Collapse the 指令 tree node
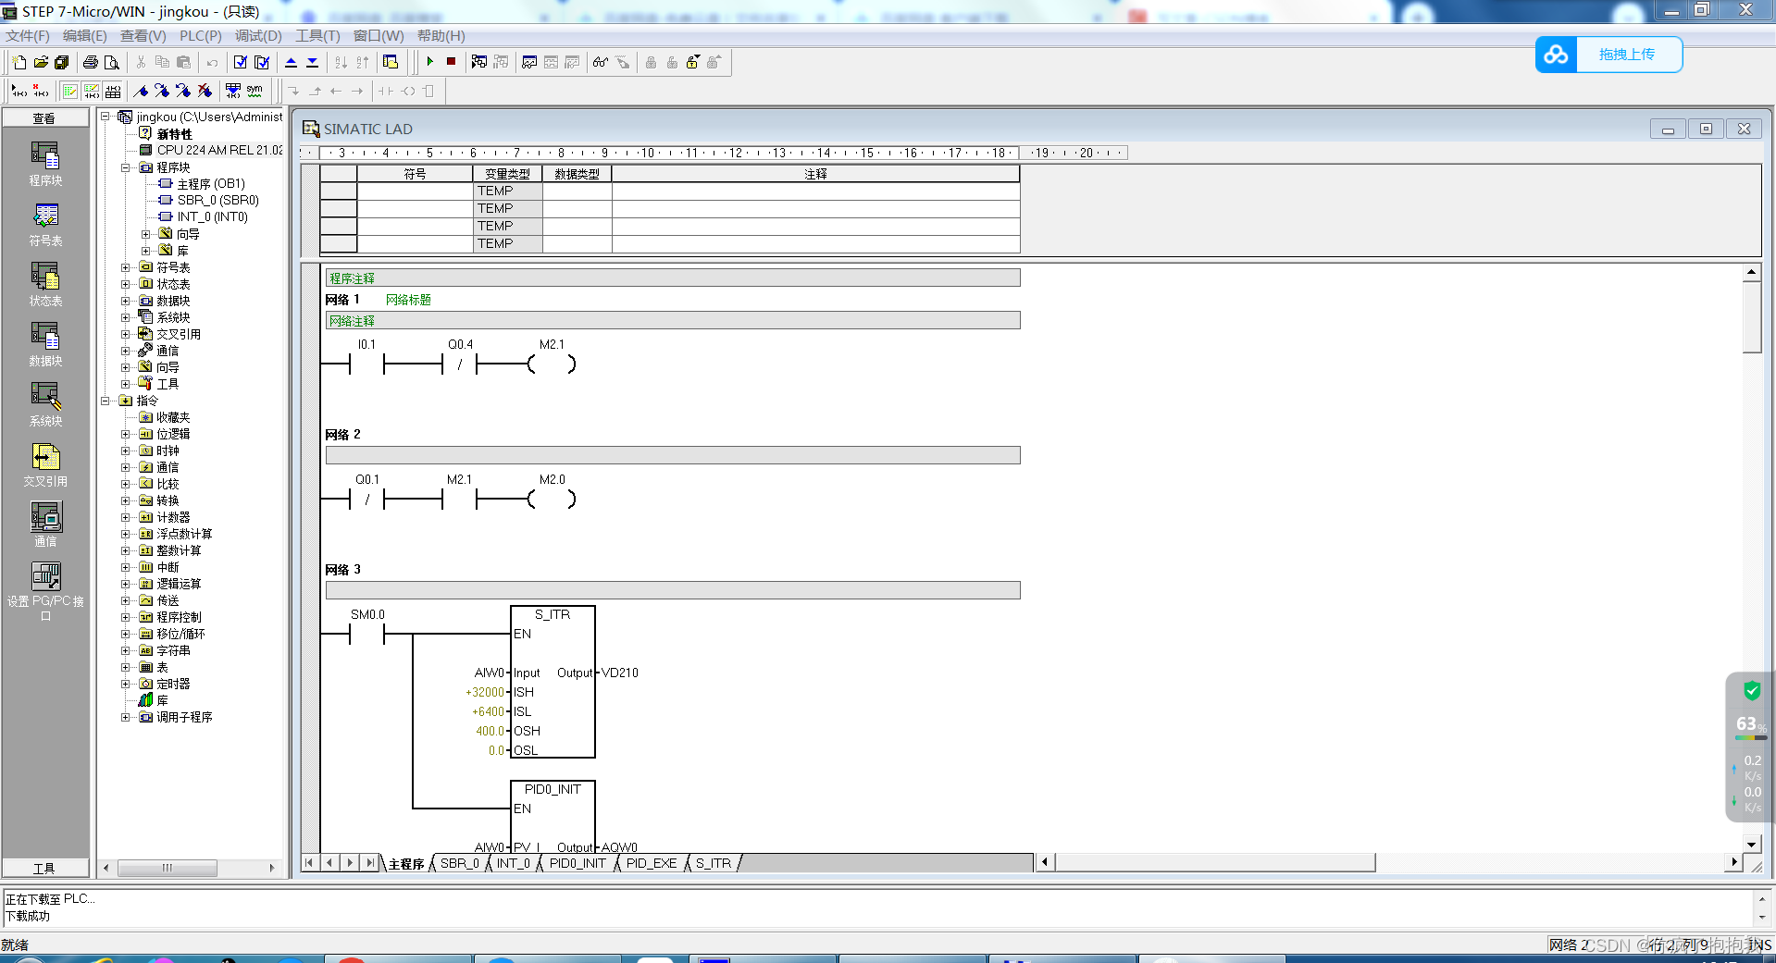Viewport: 1776px width, 963px height. [106, 401]
